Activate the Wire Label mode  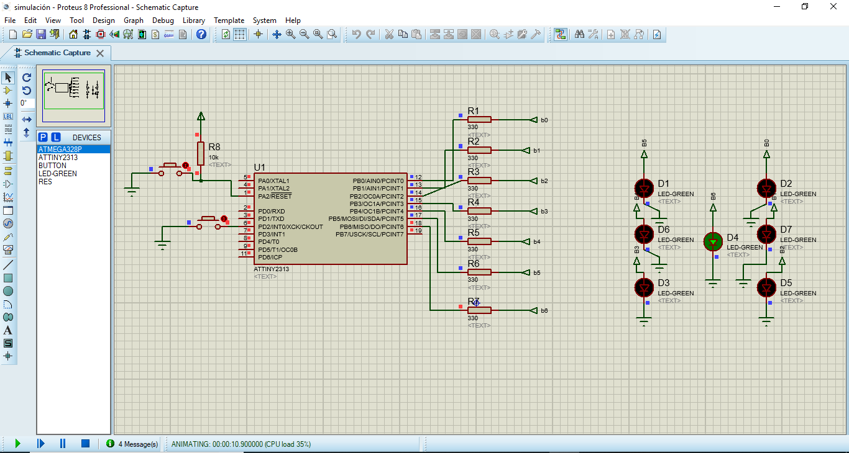click(x=8, y=116)
